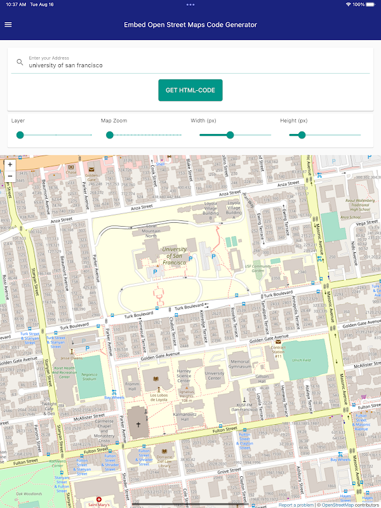381x508 pixels.
Task: Tap the three-dot multitasking indicator
Action: tap(190, 4)
